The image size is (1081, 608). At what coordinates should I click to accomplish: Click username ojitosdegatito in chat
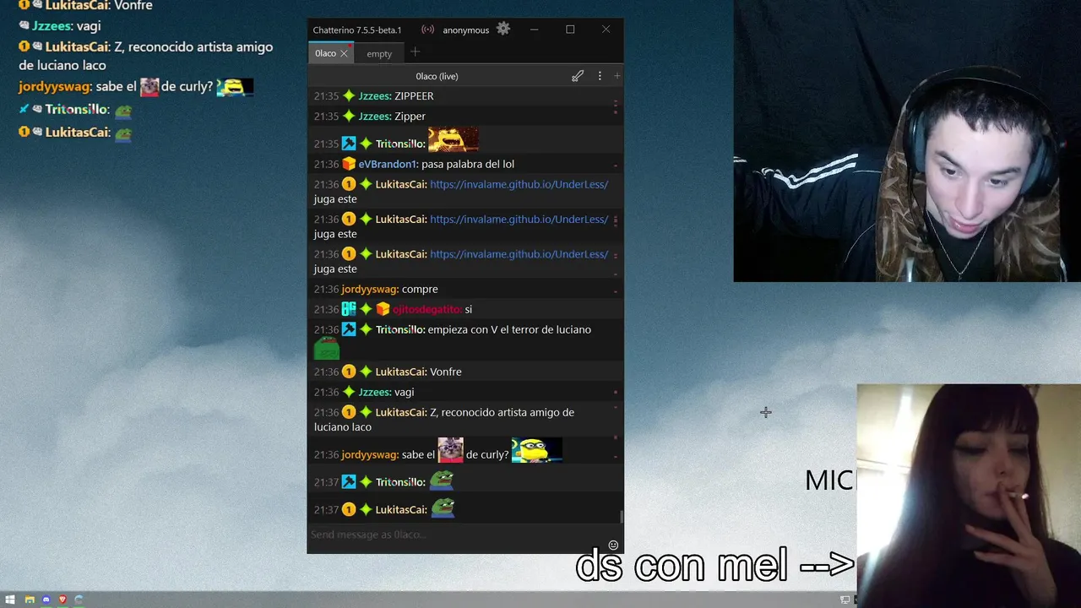[426, 309]
